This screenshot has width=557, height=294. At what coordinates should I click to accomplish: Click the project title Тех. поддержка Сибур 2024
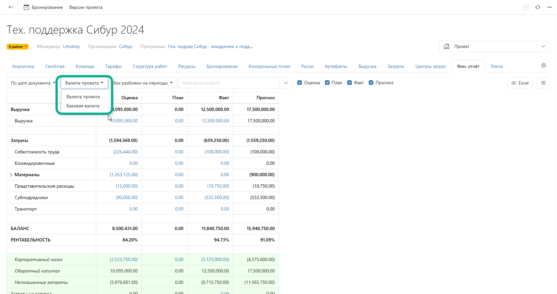[75, 30]
